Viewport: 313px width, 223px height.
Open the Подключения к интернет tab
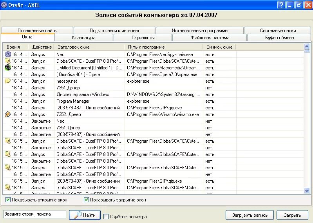114,31
